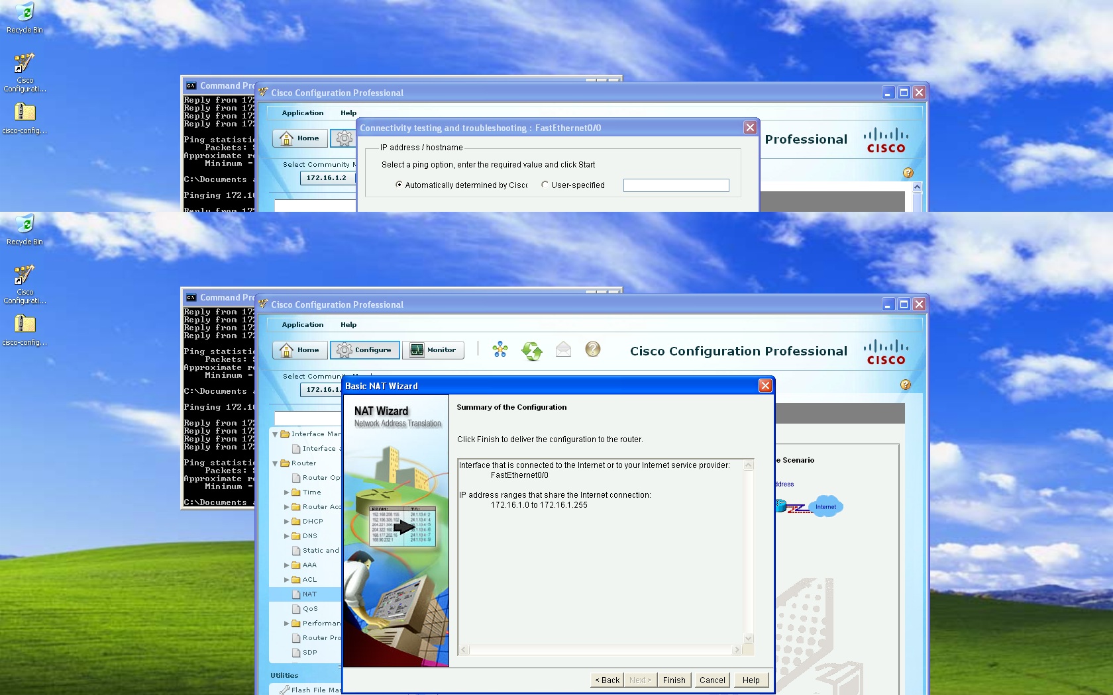The width and height of the screenshot is (1113, 695).
Task: Click the green refresh arrows icon
Action: pos(531,350)
